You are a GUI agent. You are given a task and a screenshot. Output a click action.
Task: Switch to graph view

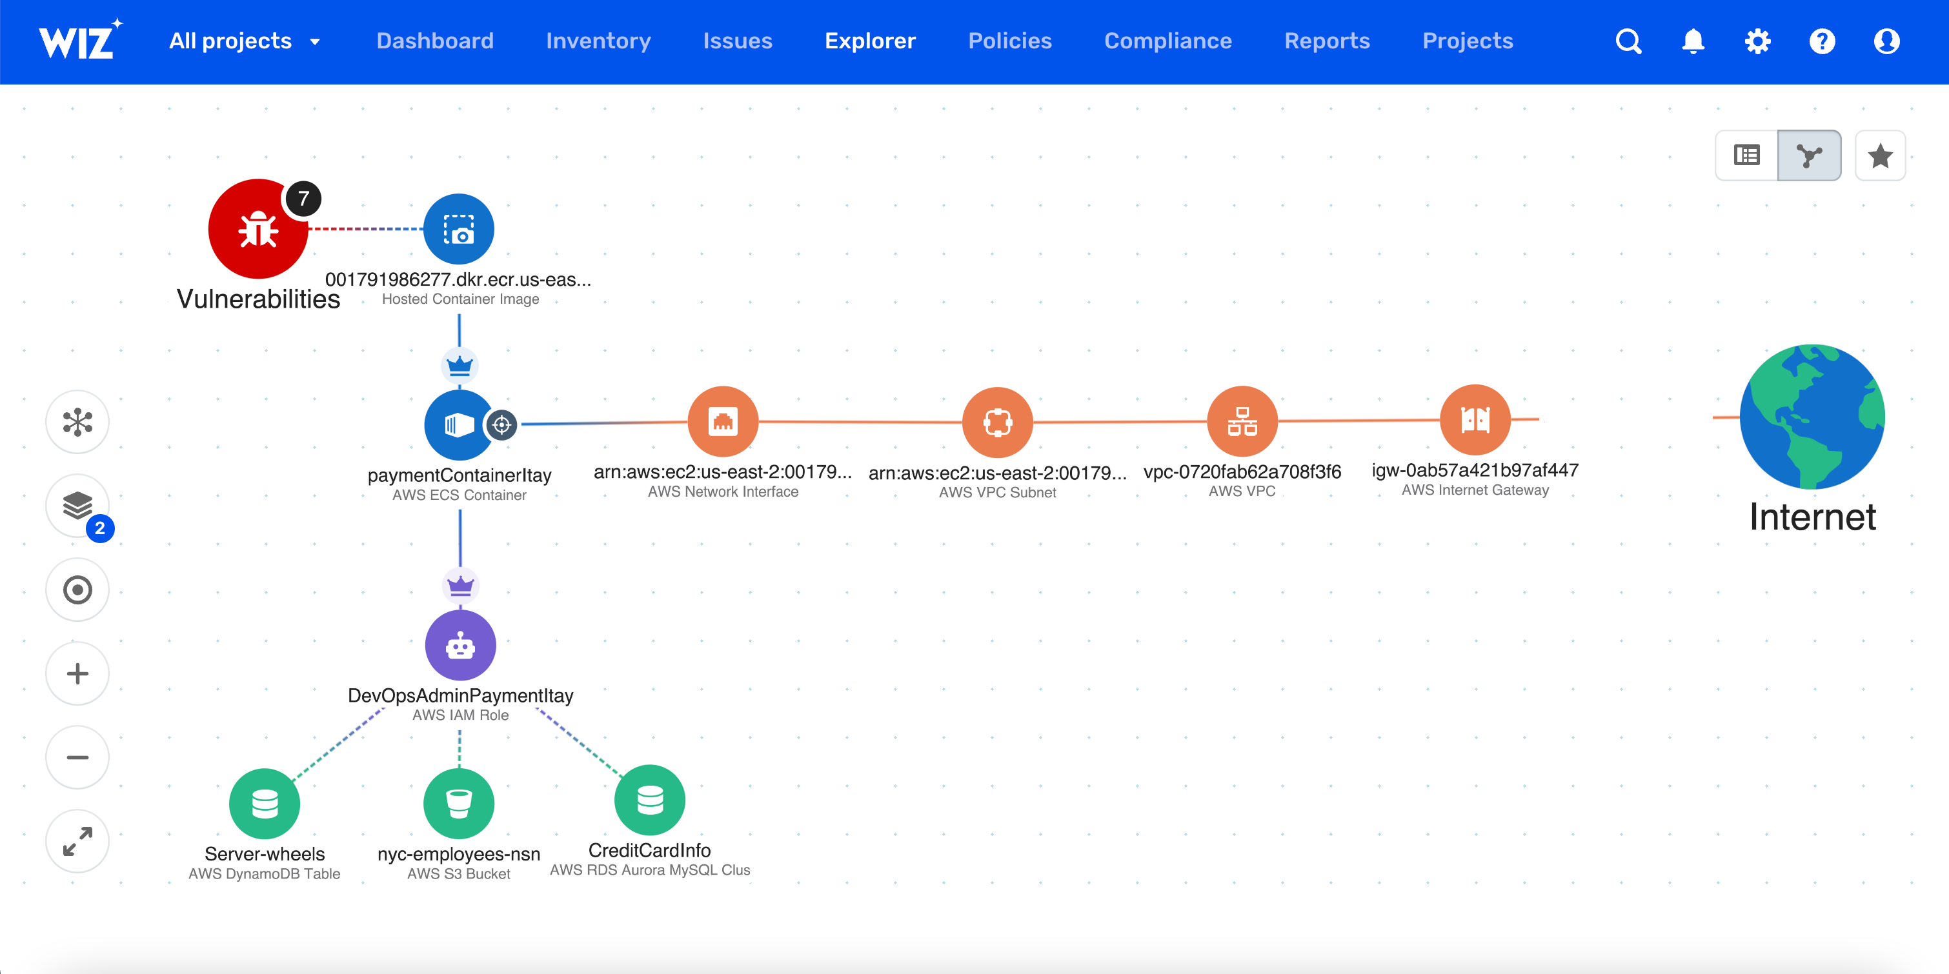(x=1809, y=156)
